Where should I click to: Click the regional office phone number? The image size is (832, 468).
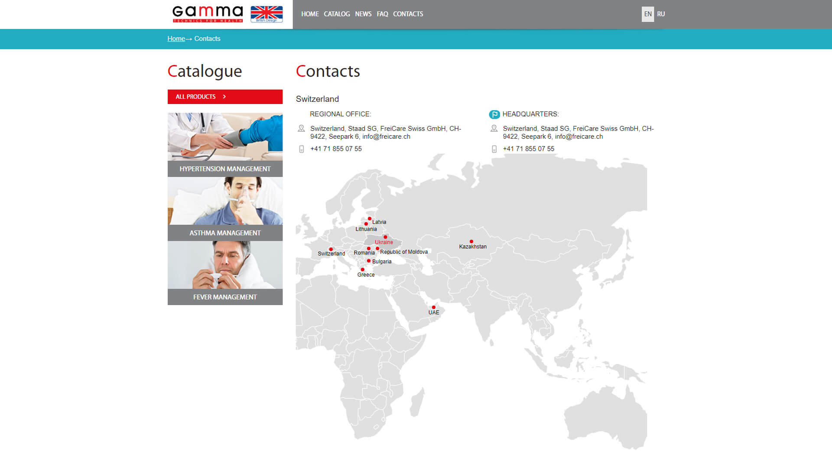click(x=336, y=149)
